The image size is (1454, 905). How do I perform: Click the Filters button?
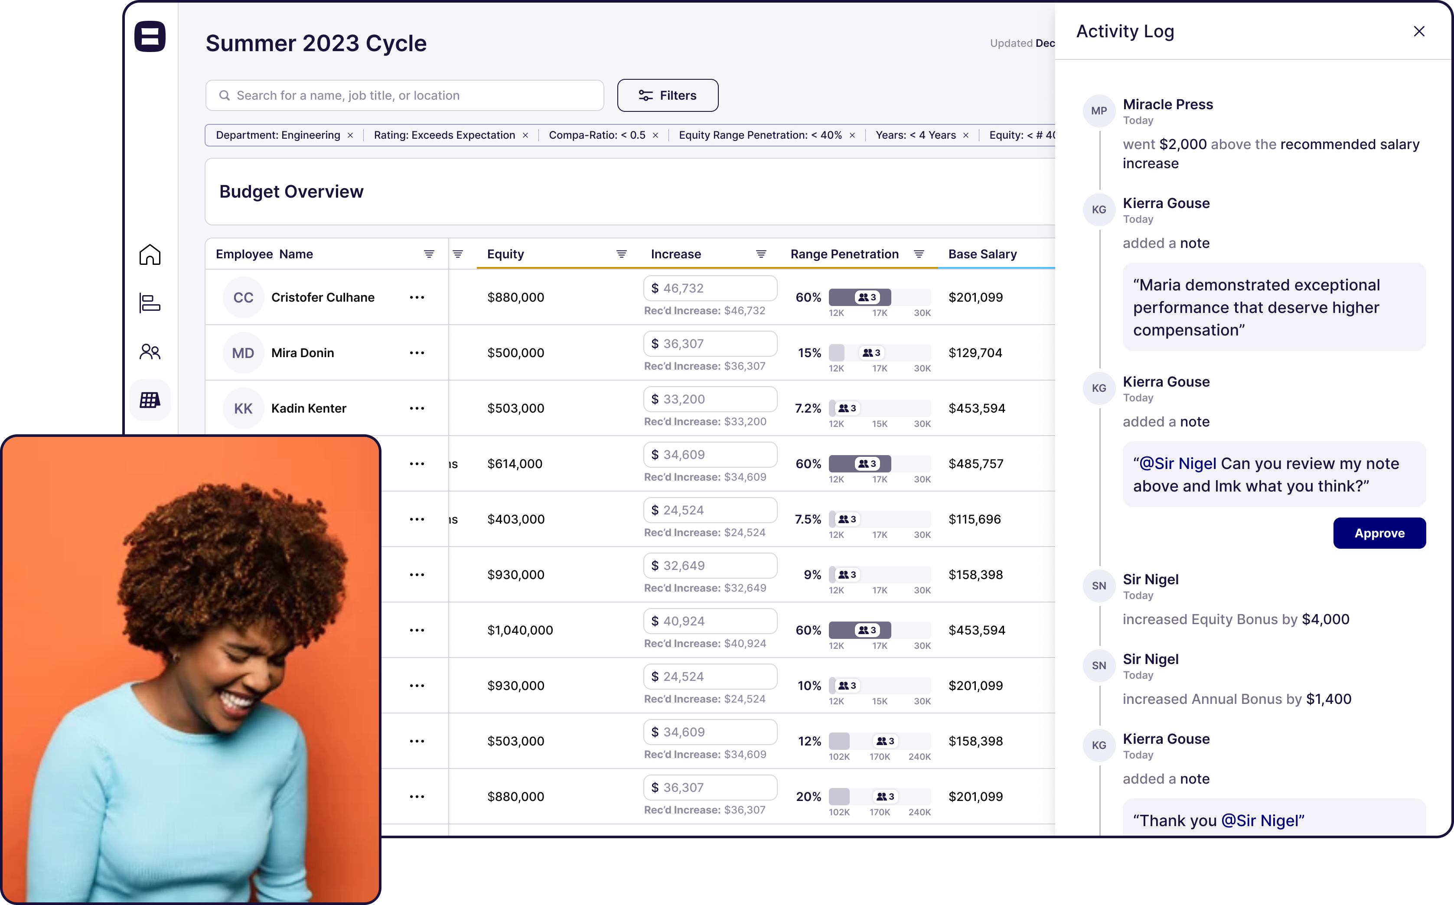point(668,95)
